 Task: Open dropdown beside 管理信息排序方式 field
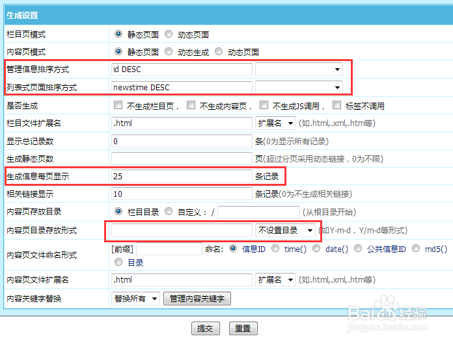299,69
